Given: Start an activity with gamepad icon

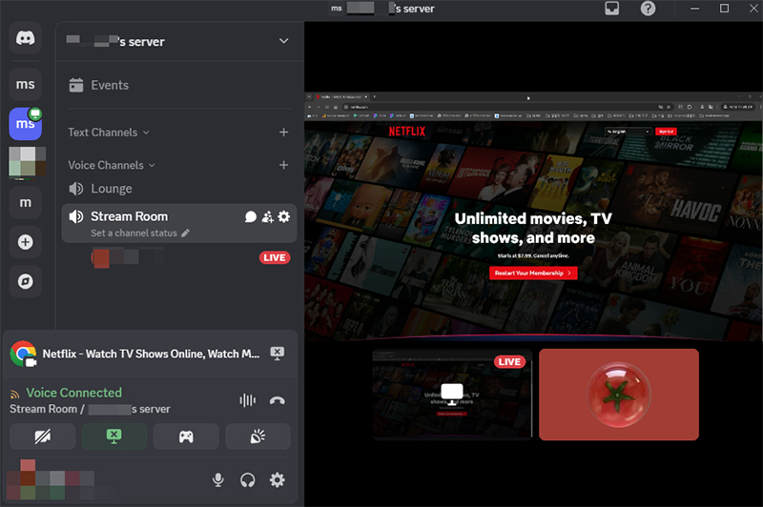Looking at the screenshot, I should point(186,436).
